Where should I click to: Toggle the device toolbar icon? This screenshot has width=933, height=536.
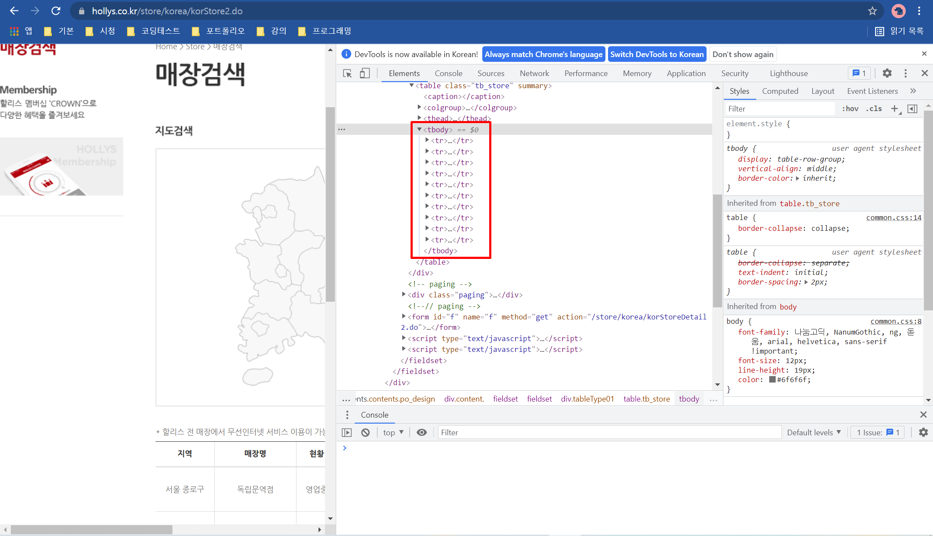[x=365, y=73]
